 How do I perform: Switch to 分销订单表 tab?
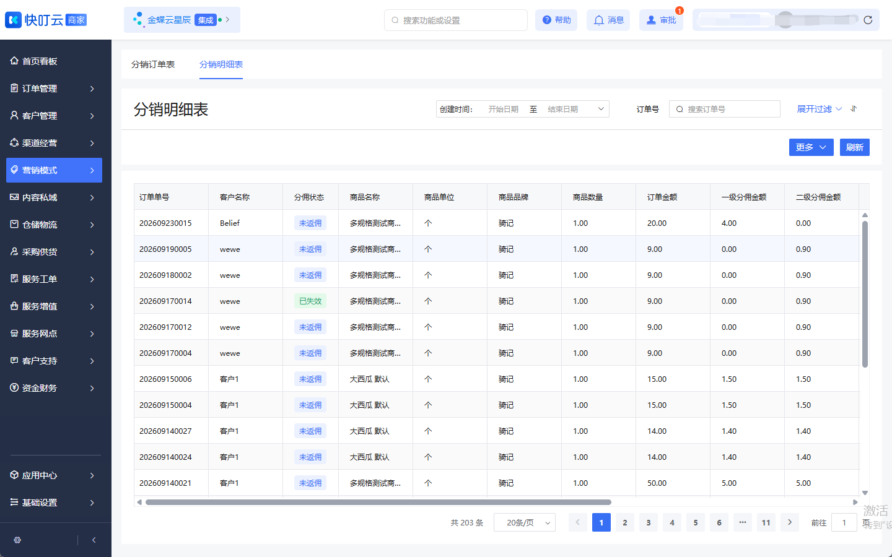click(x=153, y=64)
